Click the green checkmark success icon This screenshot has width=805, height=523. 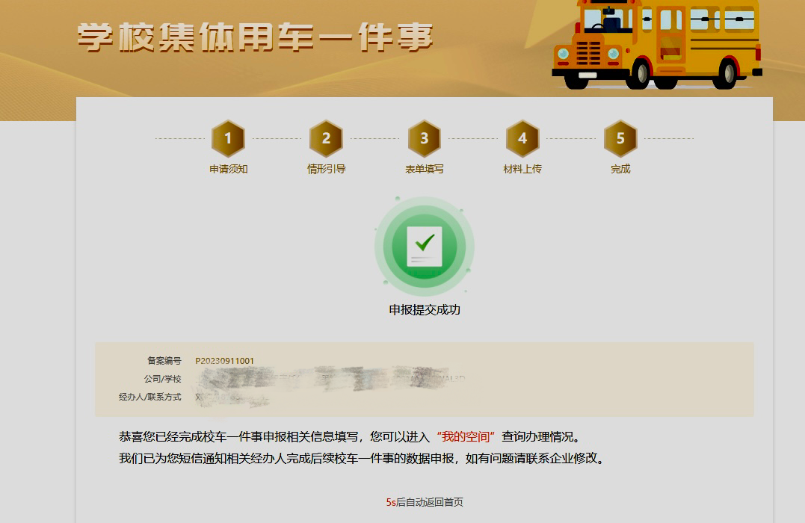point(425,246)
